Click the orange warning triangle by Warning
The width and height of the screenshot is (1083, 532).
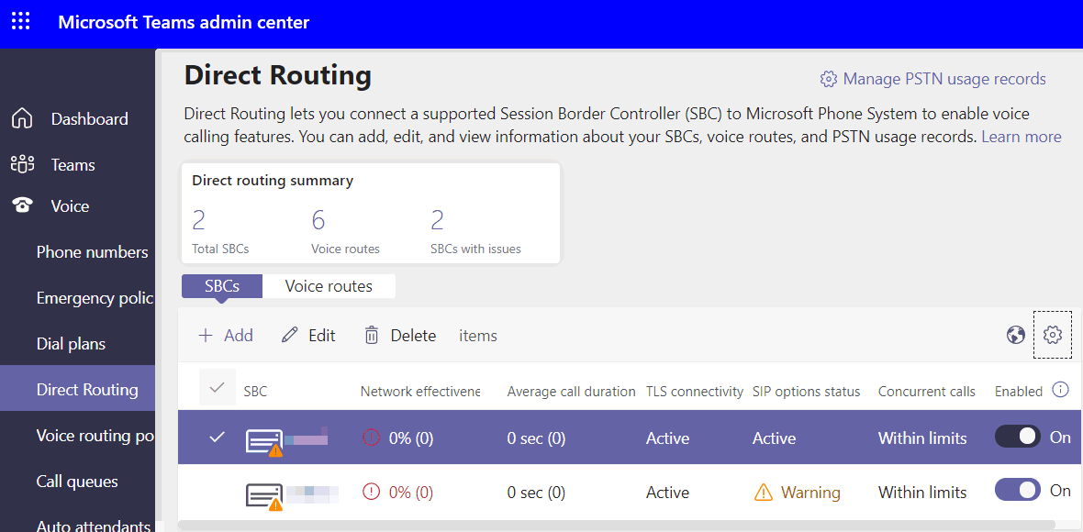[x=764, y=492]
